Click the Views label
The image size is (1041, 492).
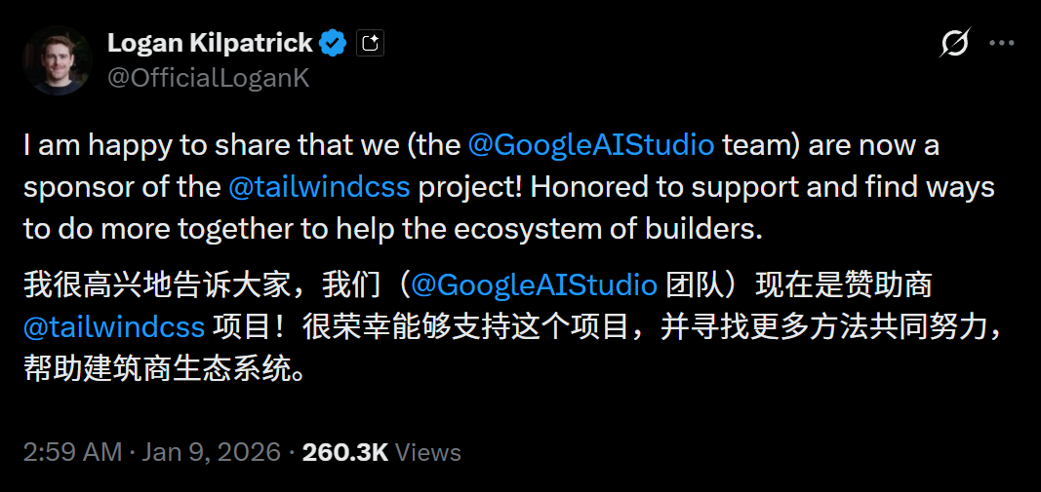[427, 452]
